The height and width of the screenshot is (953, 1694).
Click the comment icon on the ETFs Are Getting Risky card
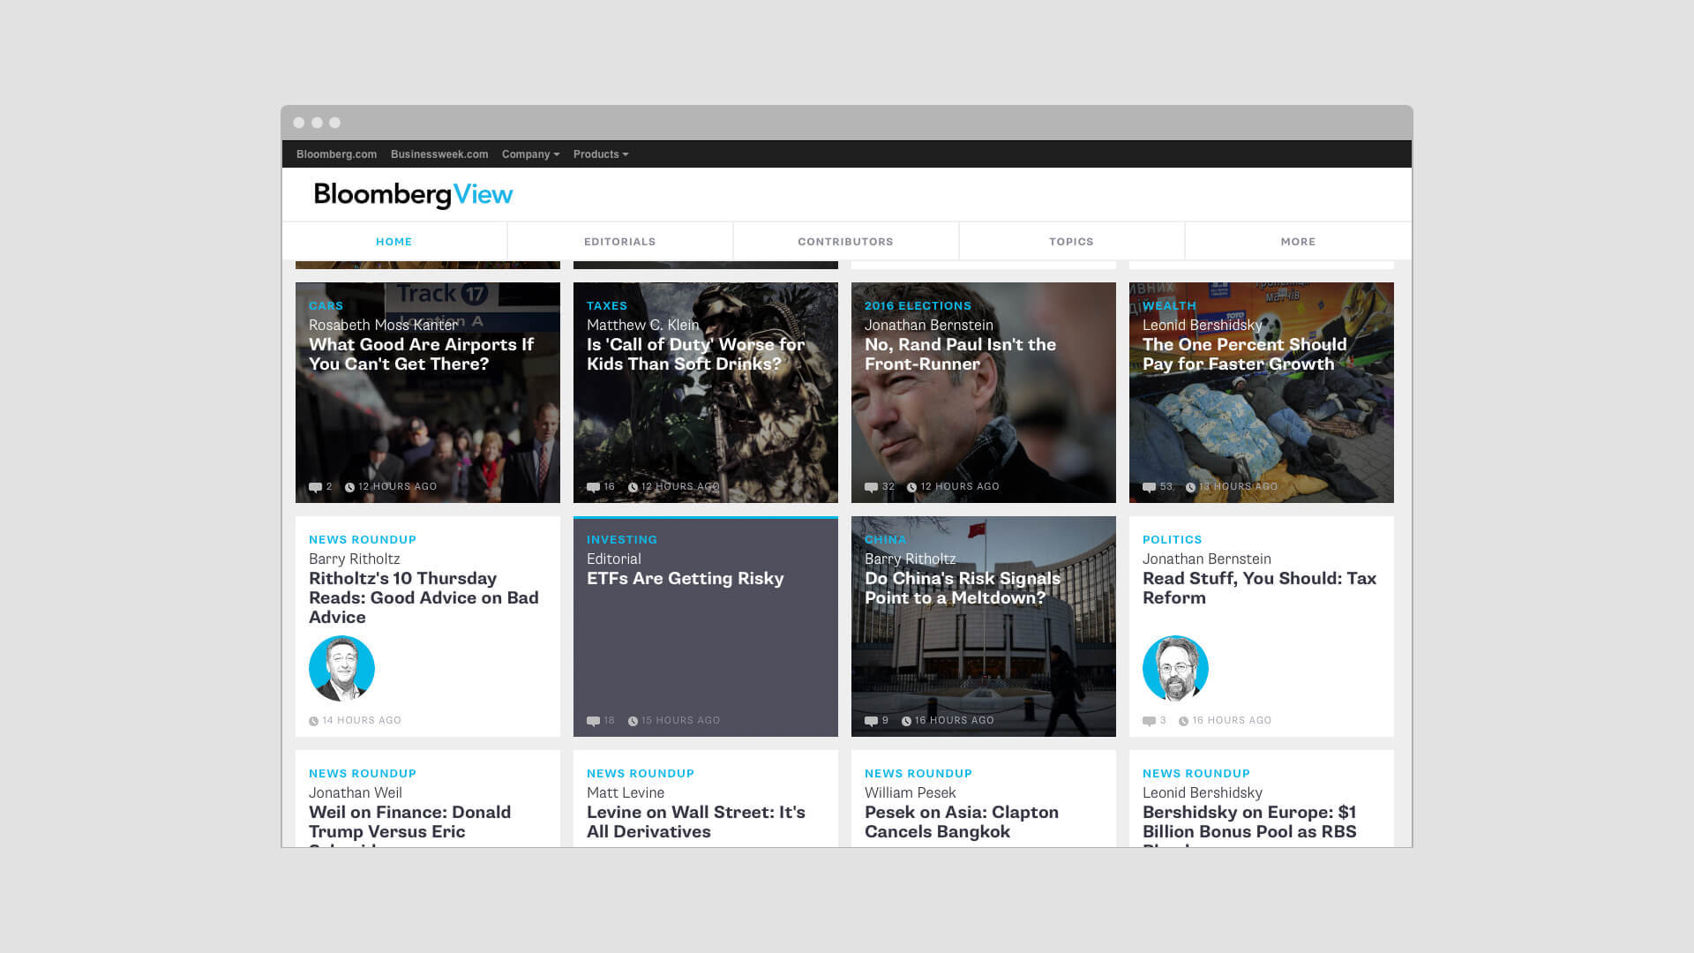point(593,721)
